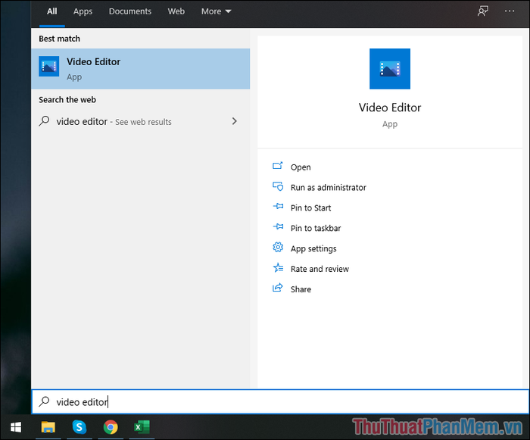Open Excel from the taskbar

[x=142, y=427]
